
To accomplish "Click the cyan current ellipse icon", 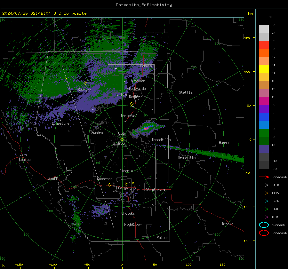I will coord(264,225).
